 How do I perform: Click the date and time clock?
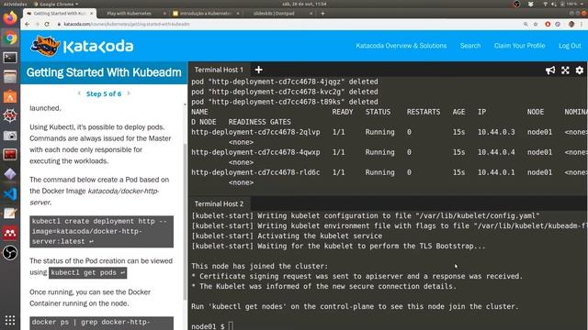point(304,4)
